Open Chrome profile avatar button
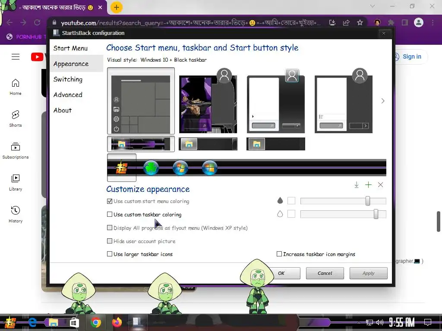Viewport: 442px width, 331px height. pos(419,22)
